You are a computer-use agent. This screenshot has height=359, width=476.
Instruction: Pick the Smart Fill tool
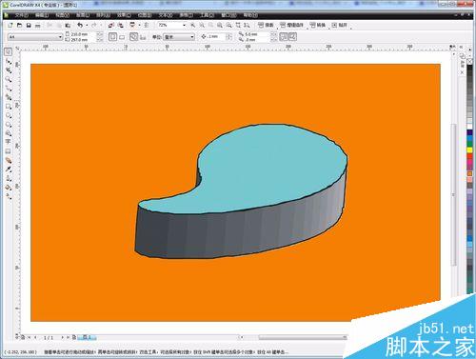pyautogui.click(x=9, y=97)
